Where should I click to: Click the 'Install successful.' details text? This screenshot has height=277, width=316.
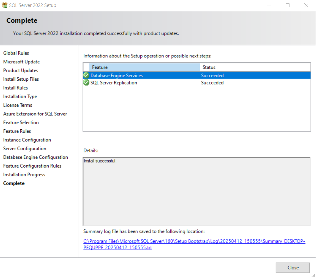coord(100,161)
